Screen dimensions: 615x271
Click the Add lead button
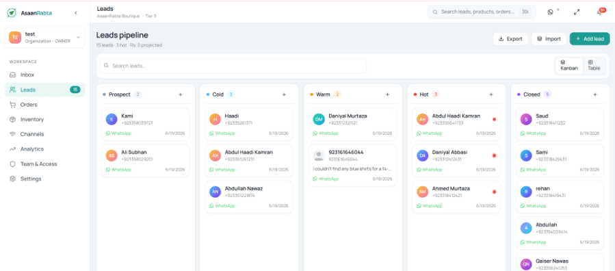tap(590, 39)
